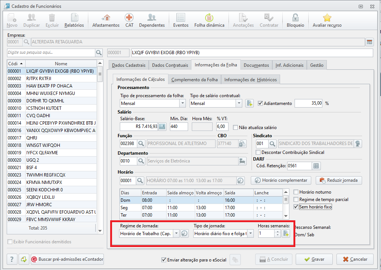Open the Gestão tab
Viewport: 381px width, 270px height.
pyautogui.click(x=316, y=65)
